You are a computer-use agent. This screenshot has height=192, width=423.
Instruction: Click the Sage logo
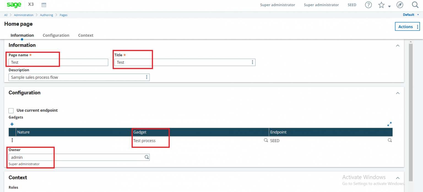13,5
